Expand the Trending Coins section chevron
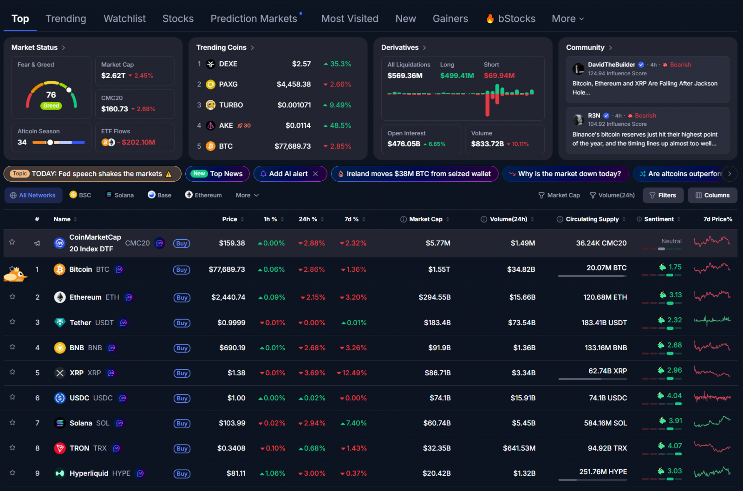Viewport: 743px width, 491px height. click(x=253, y=48)
